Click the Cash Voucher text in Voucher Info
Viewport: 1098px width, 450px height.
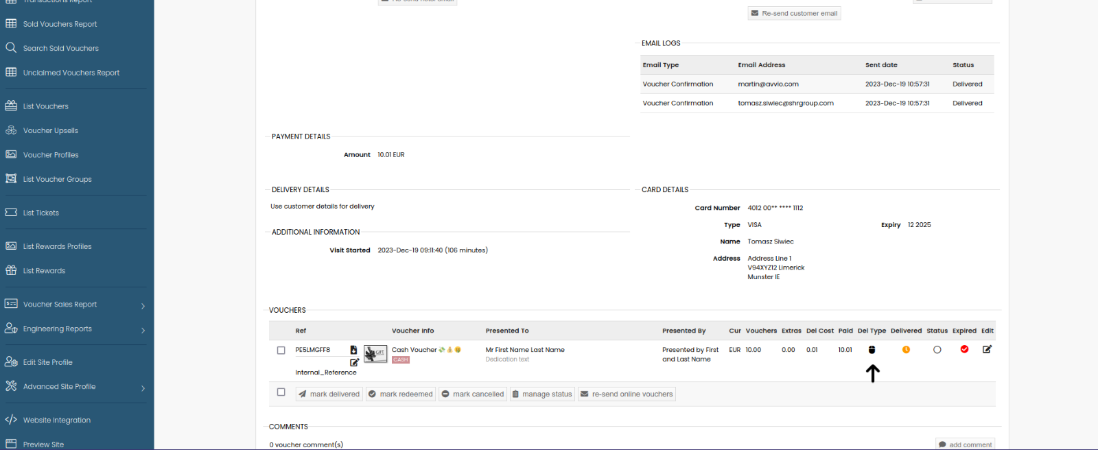[x=414, y=350]
